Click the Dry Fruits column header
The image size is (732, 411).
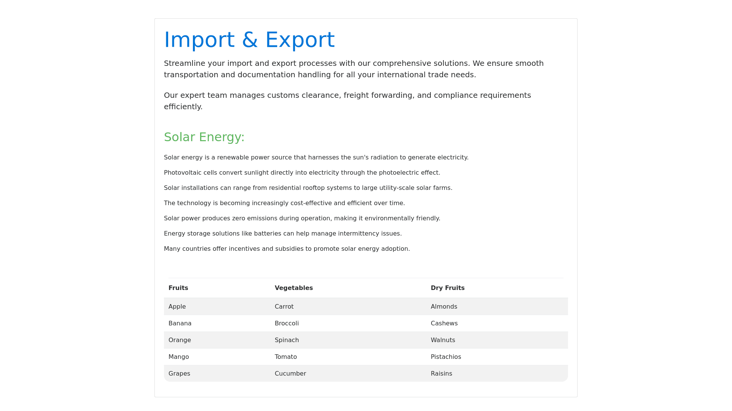click(x=448, y=288)
